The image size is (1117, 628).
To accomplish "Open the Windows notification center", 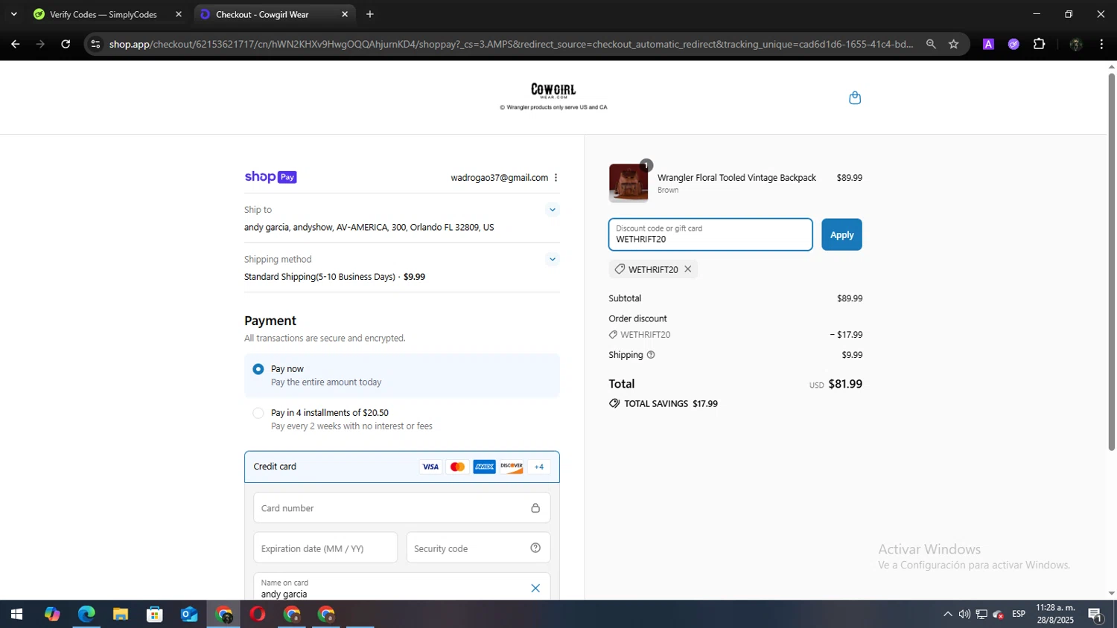I will 1095,615.
